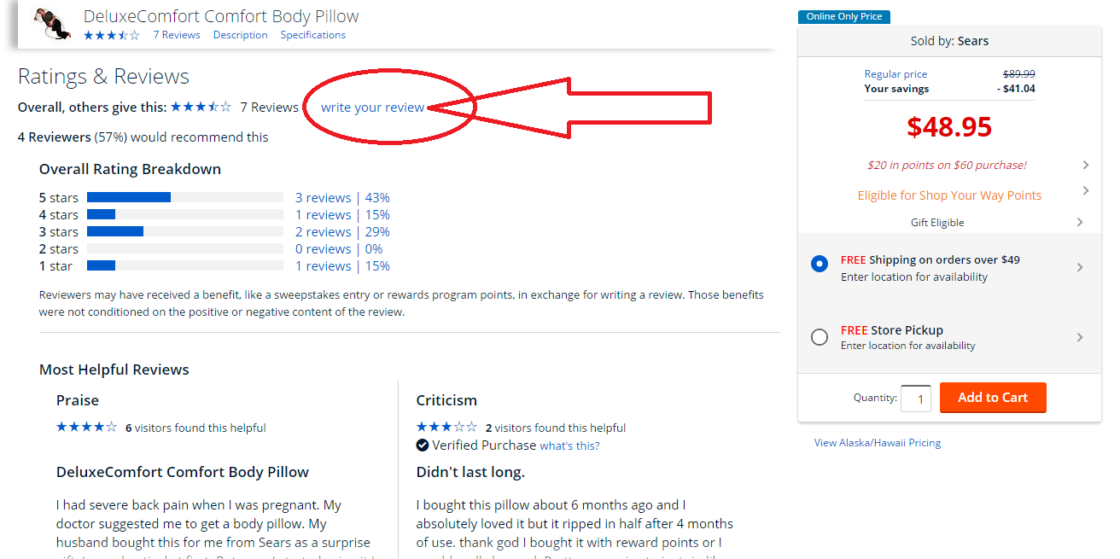
Task: Click the 5 stars rating progress bar
Action: pyautogui.click(x=184, y=196)
